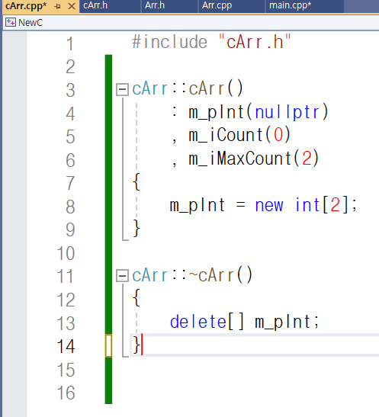Click the closing brace on line 9
The height and width of the screenshot is (417, 379).
point(137,228)
